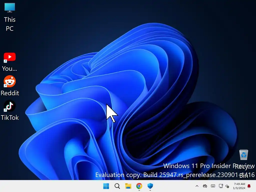Click the OneDrive cloud tray icon
256x192 pixels.
click(205, 186)
